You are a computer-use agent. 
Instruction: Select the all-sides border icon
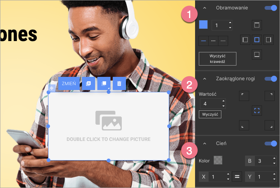tap(257, 40)
